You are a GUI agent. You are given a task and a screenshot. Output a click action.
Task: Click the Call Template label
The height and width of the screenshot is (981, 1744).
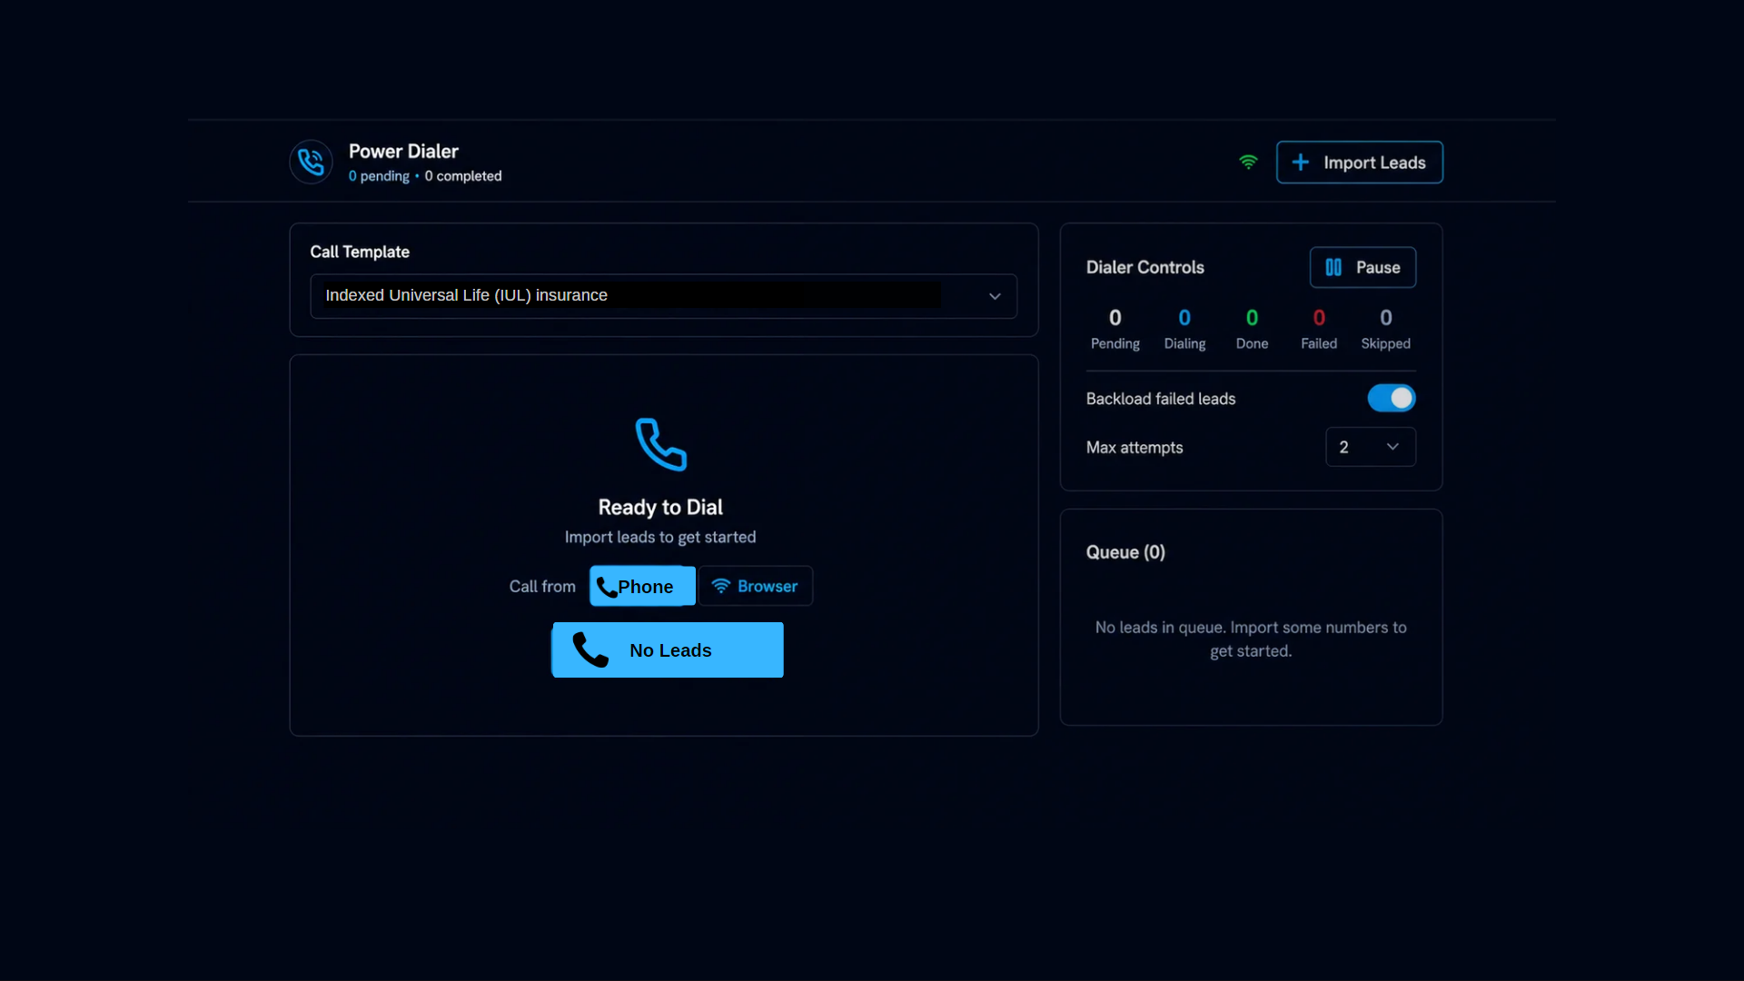[360, 252]
